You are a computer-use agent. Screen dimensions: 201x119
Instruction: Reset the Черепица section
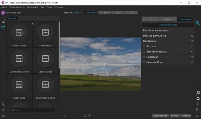192,57
